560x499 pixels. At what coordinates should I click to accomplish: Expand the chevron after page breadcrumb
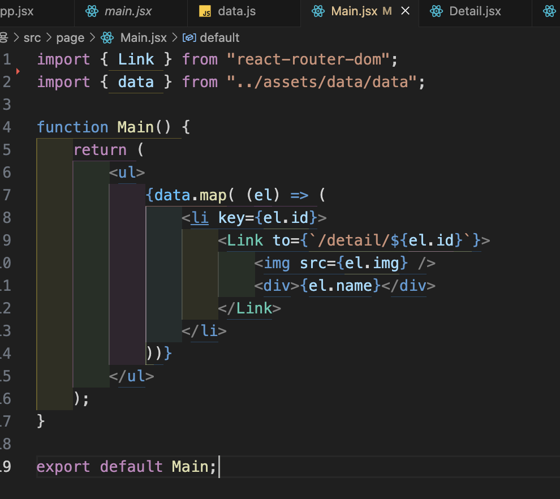93,37
